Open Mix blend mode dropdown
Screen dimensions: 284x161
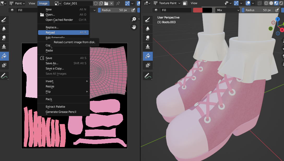pyautogui.click(x=228, y=10)
